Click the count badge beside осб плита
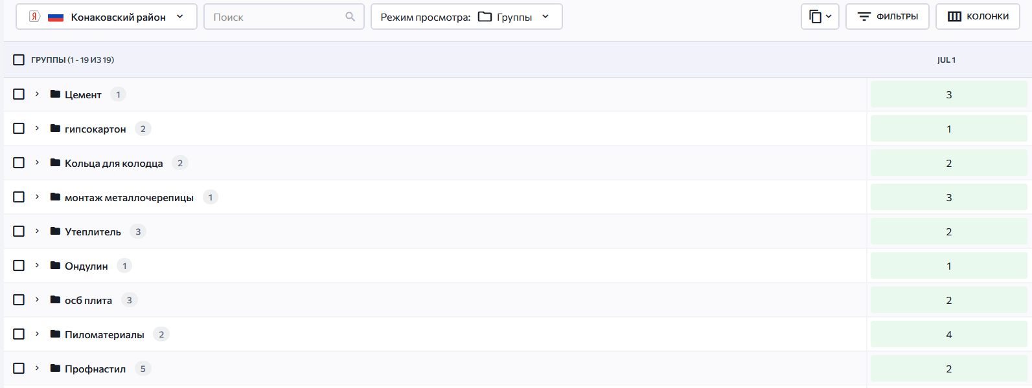The width and height of the screenshot is (1032, 388). [130, 300]
